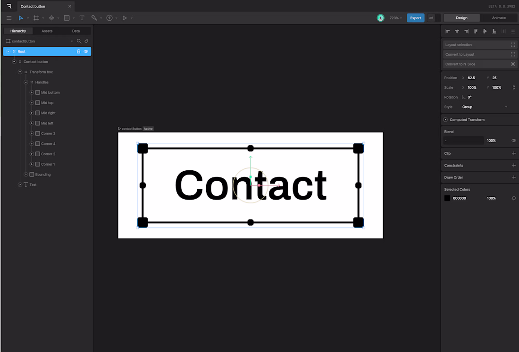Image resolution: width=519 pixels, height=352 pixels.
Task: Click the black 000000 color swatch
Action: [447, 198]
